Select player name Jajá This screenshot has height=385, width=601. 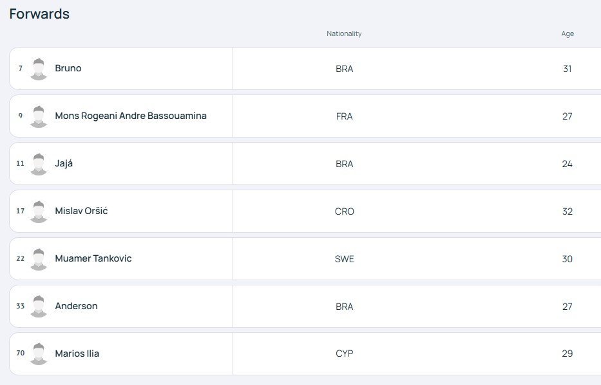tap(64, 163)
